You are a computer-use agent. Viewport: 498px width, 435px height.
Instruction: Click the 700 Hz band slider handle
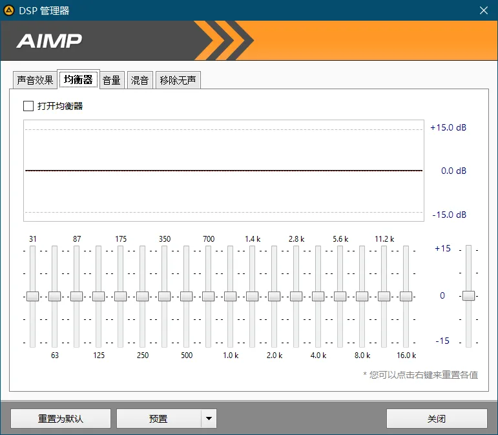tap(209, 296)
